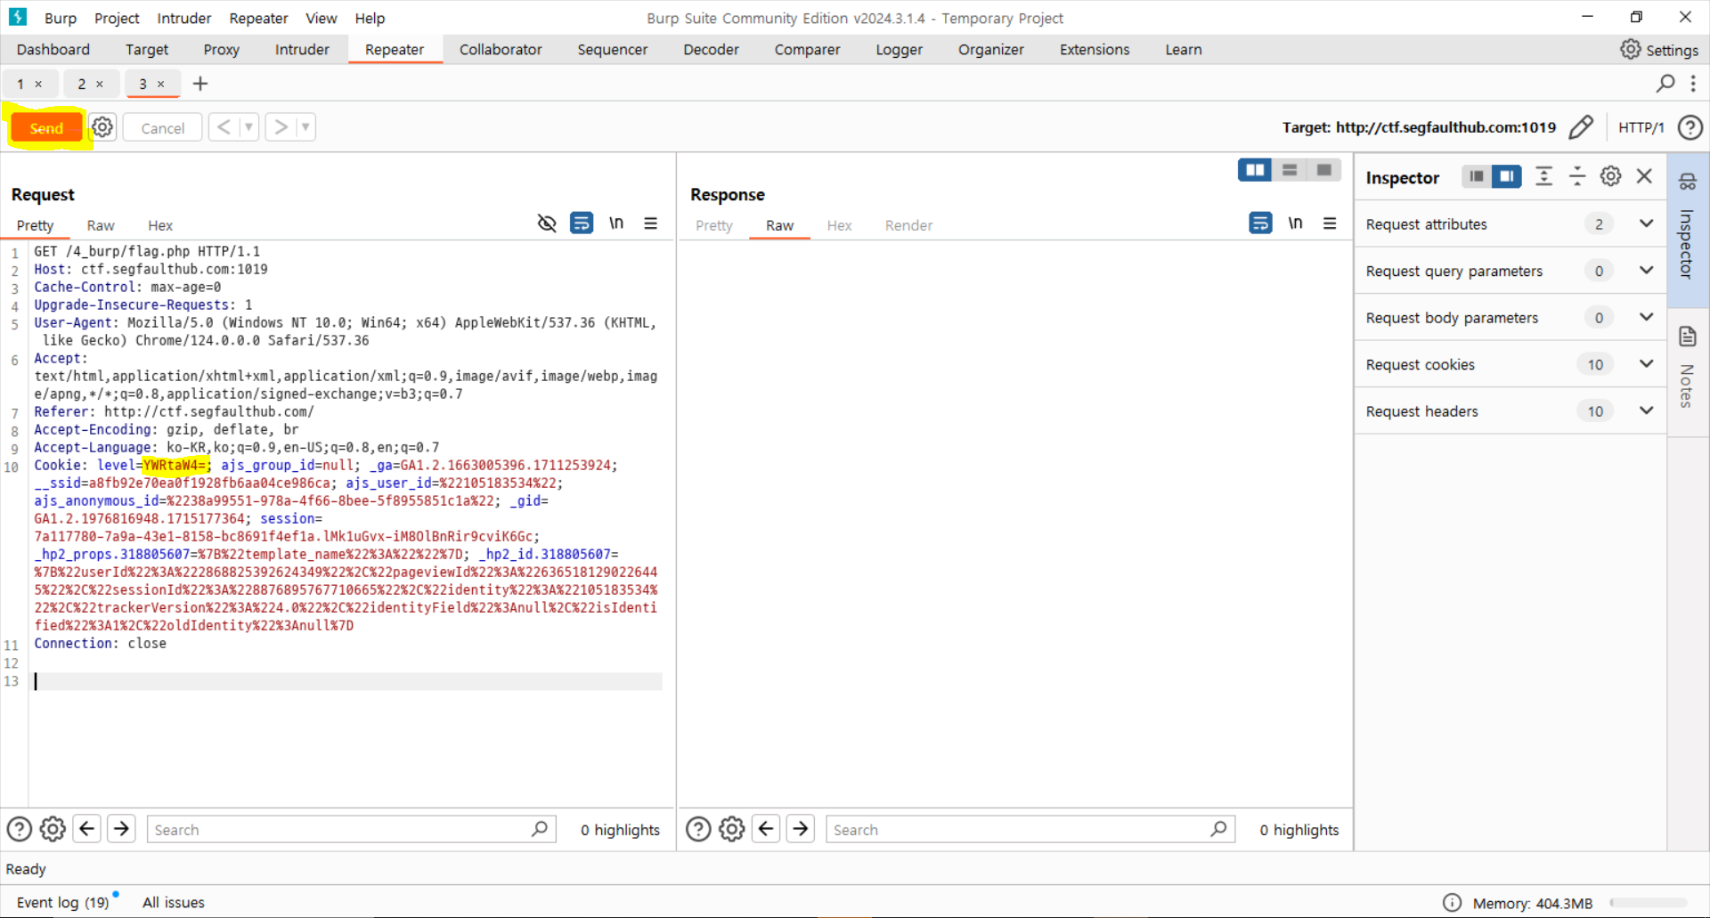Open All issues link
The width and height of the screenshot is (1710, 918).
click(173, 902)
